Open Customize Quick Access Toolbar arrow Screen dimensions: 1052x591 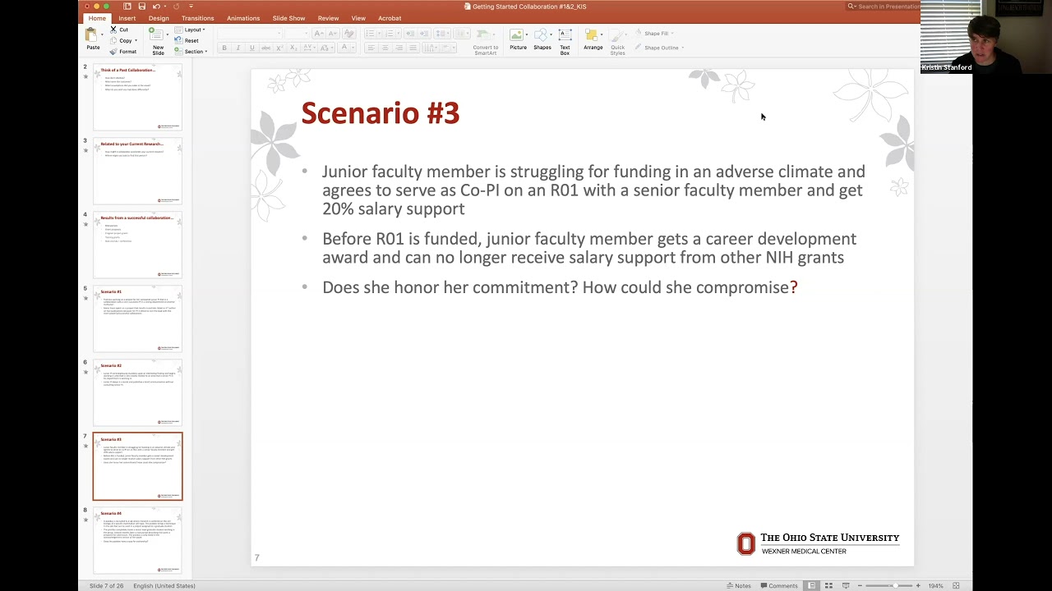click(x=191, y=6)
